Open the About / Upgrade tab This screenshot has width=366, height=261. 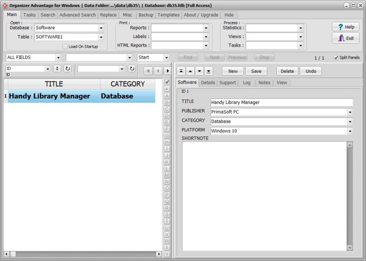201,15
